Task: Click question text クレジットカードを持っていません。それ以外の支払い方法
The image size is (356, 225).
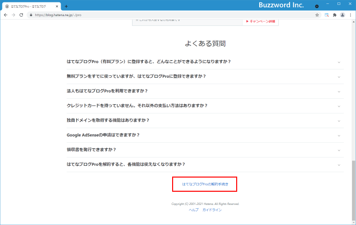Action: click(x=137, y=106)
